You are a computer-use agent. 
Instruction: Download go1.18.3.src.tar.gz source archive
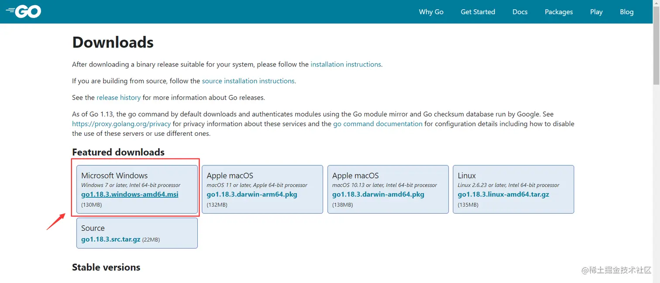pyautogui.click(x=110, y=239)
